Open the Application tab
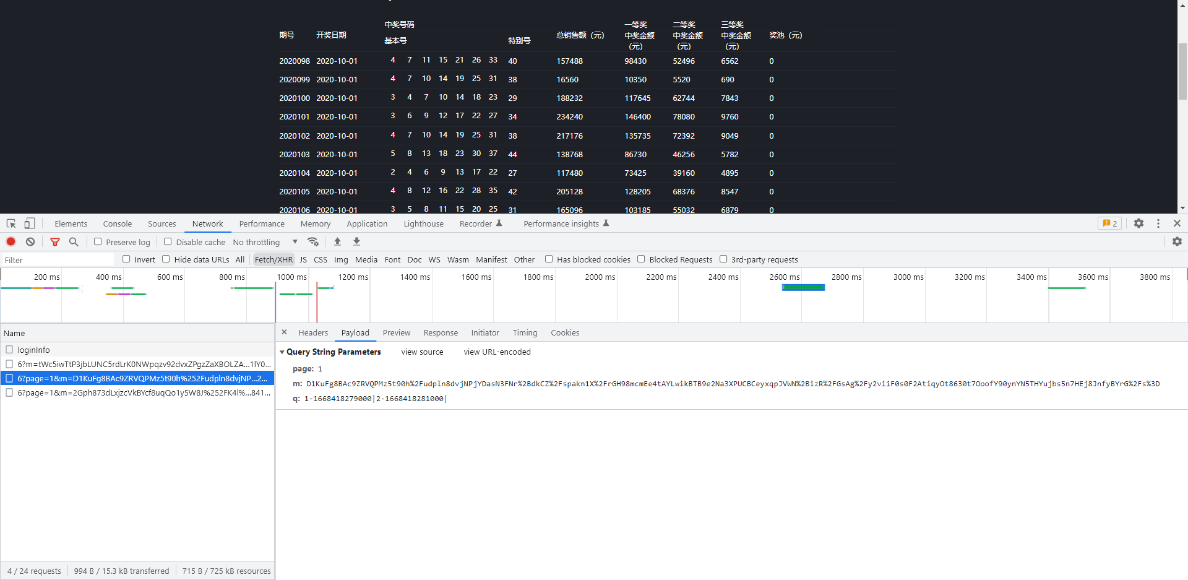1188x580 pixels. click(367, 223)
